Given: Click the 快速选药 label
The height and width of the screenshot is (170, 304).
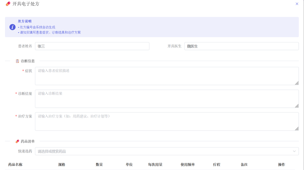Looking at the screenshot, I should pyautogui.click(x=25, y=151).
